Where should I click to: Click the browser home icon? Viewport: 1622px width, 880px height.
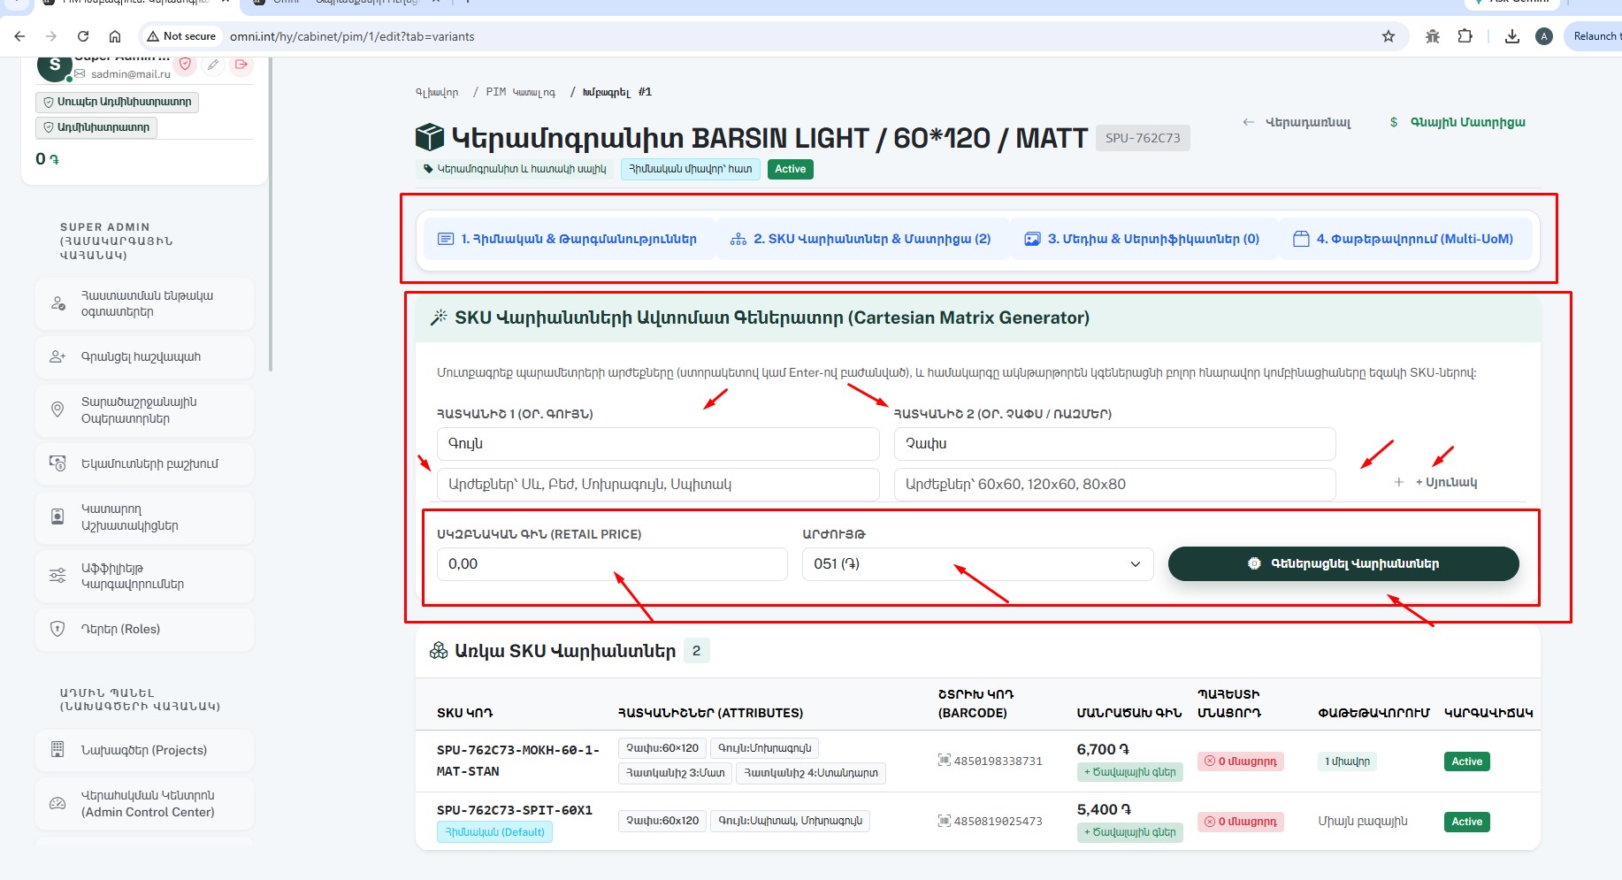115,36
